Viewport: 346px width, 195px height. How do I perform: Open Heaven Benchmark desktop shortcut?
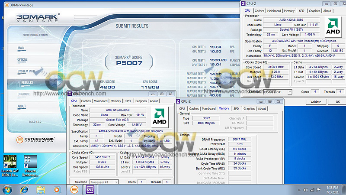coord(30,166)
